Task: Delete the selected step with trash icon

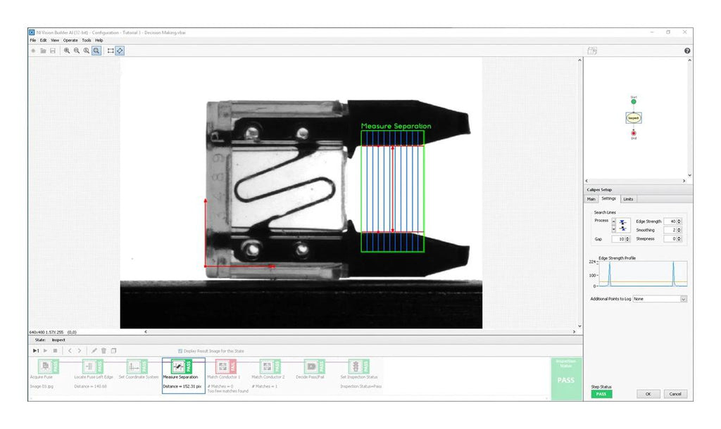Action: click(104, 351)
